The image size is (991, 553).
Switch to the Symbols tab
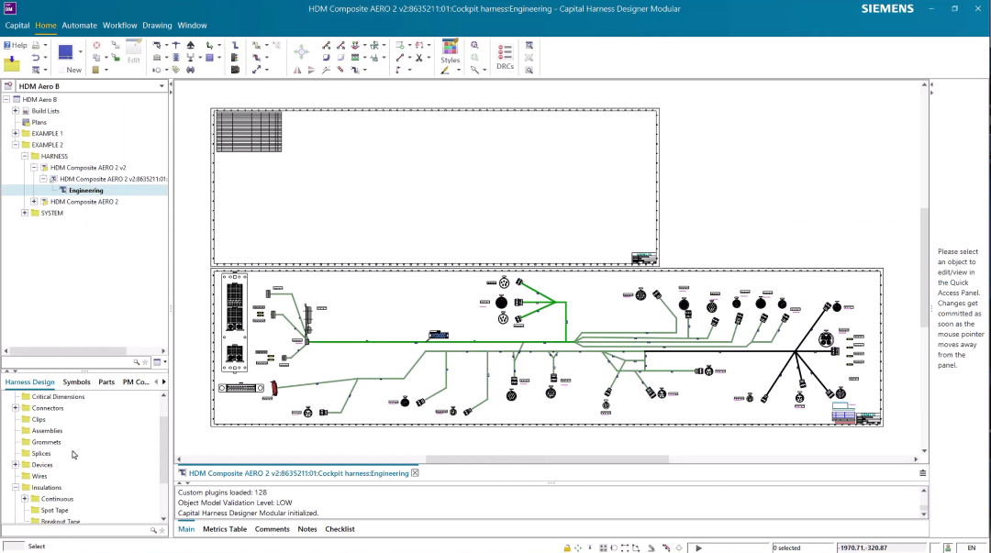coord(76,382)
